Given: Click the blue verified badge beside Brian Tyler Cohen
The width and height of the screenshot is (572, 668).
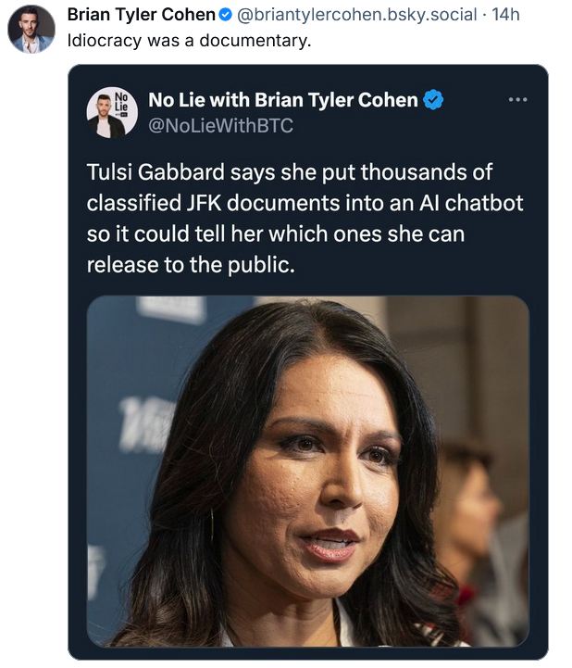Looking at the screenshot, I should tap(225, 15).
